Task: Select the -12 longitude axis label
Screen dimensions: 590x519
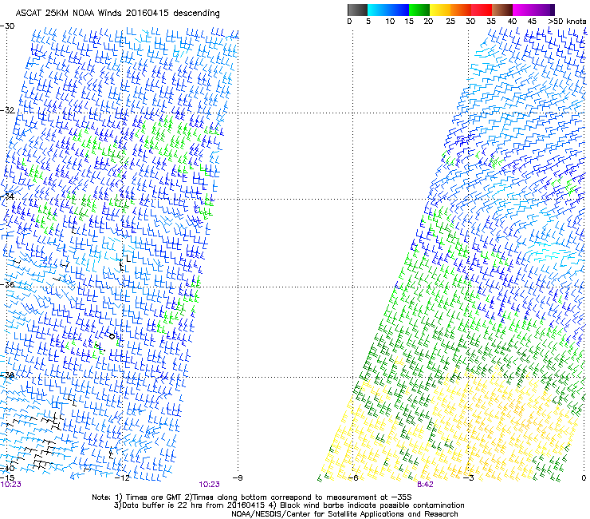Action: tap(122, 478)
